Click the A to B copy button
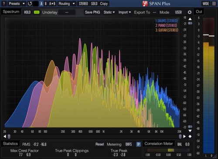The image size is (218, 159). 52,3
